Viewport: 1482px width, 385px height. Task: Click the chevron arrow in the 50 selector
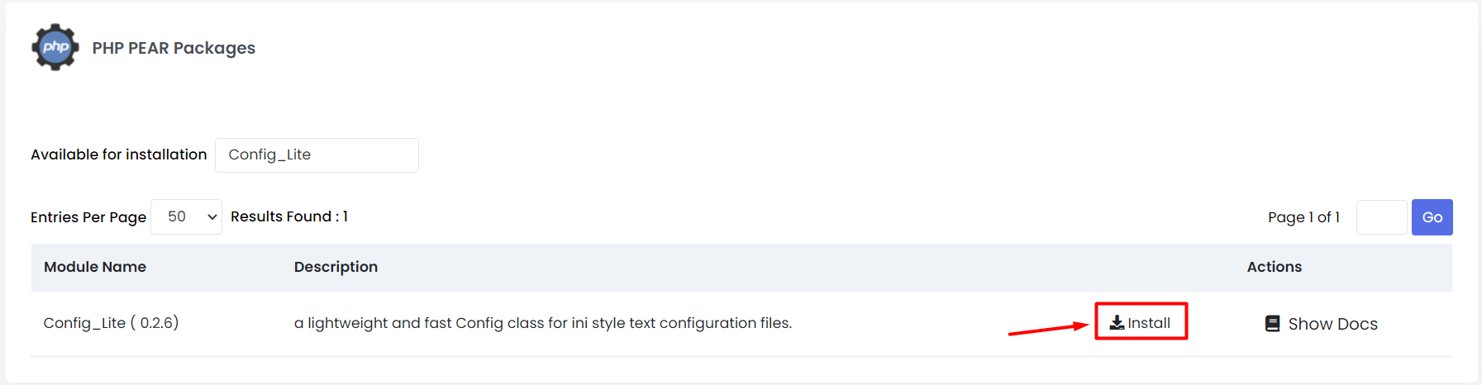pyautogui.click(x=212, y=216)
